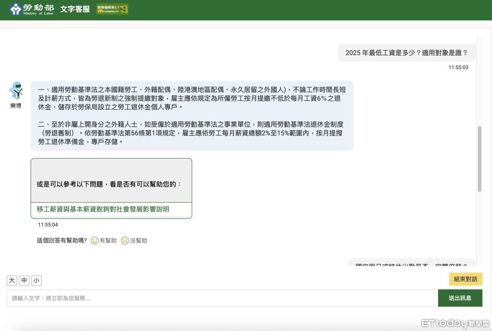Switch to the medium font size 中
492x331 pixels.
click(24, 281)
